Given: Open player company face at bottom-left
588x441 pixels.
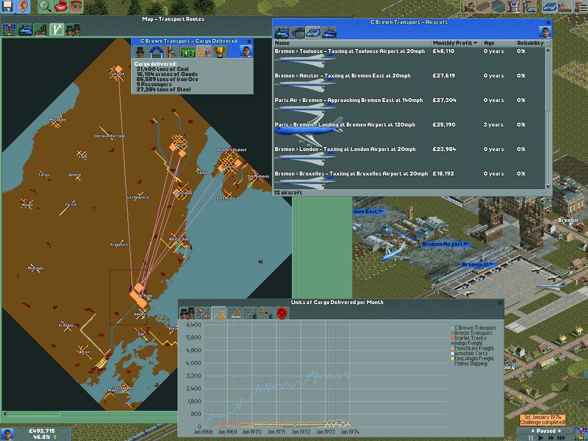Looking at the screenshot, I should (x=7, y=435).
